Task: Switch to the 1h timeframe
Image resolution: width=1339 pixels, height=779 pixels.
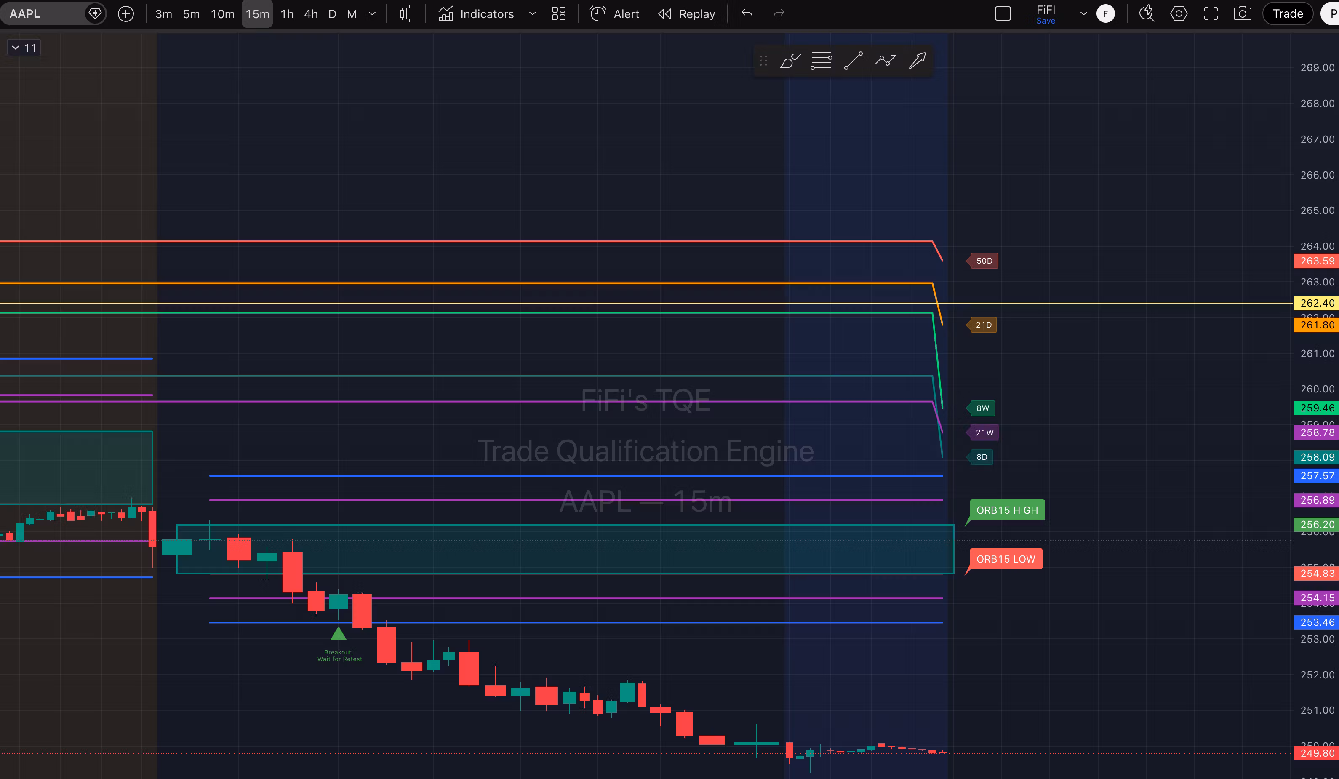Action: [287, 13]
